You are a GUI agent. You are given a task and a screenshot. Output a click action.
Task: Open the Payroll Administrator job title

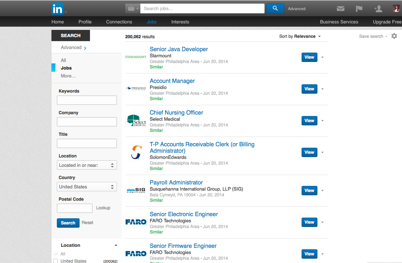click(176, 182)
